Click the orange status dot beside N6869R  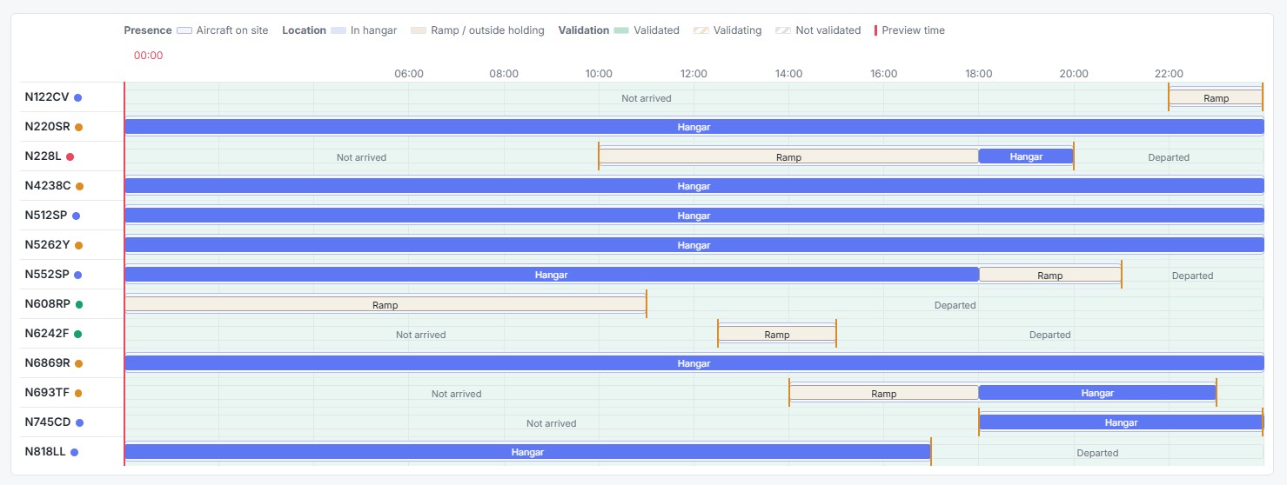coord(78,363)
